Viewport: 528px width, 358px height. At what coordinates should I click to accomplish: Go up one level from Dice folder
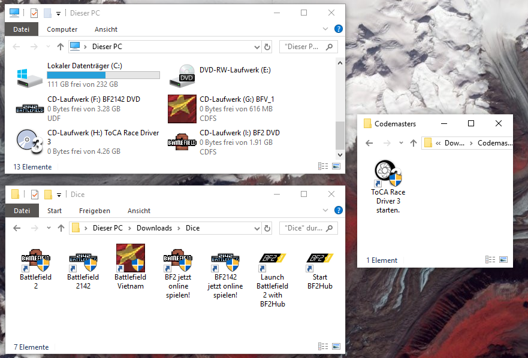pos(61,228)
